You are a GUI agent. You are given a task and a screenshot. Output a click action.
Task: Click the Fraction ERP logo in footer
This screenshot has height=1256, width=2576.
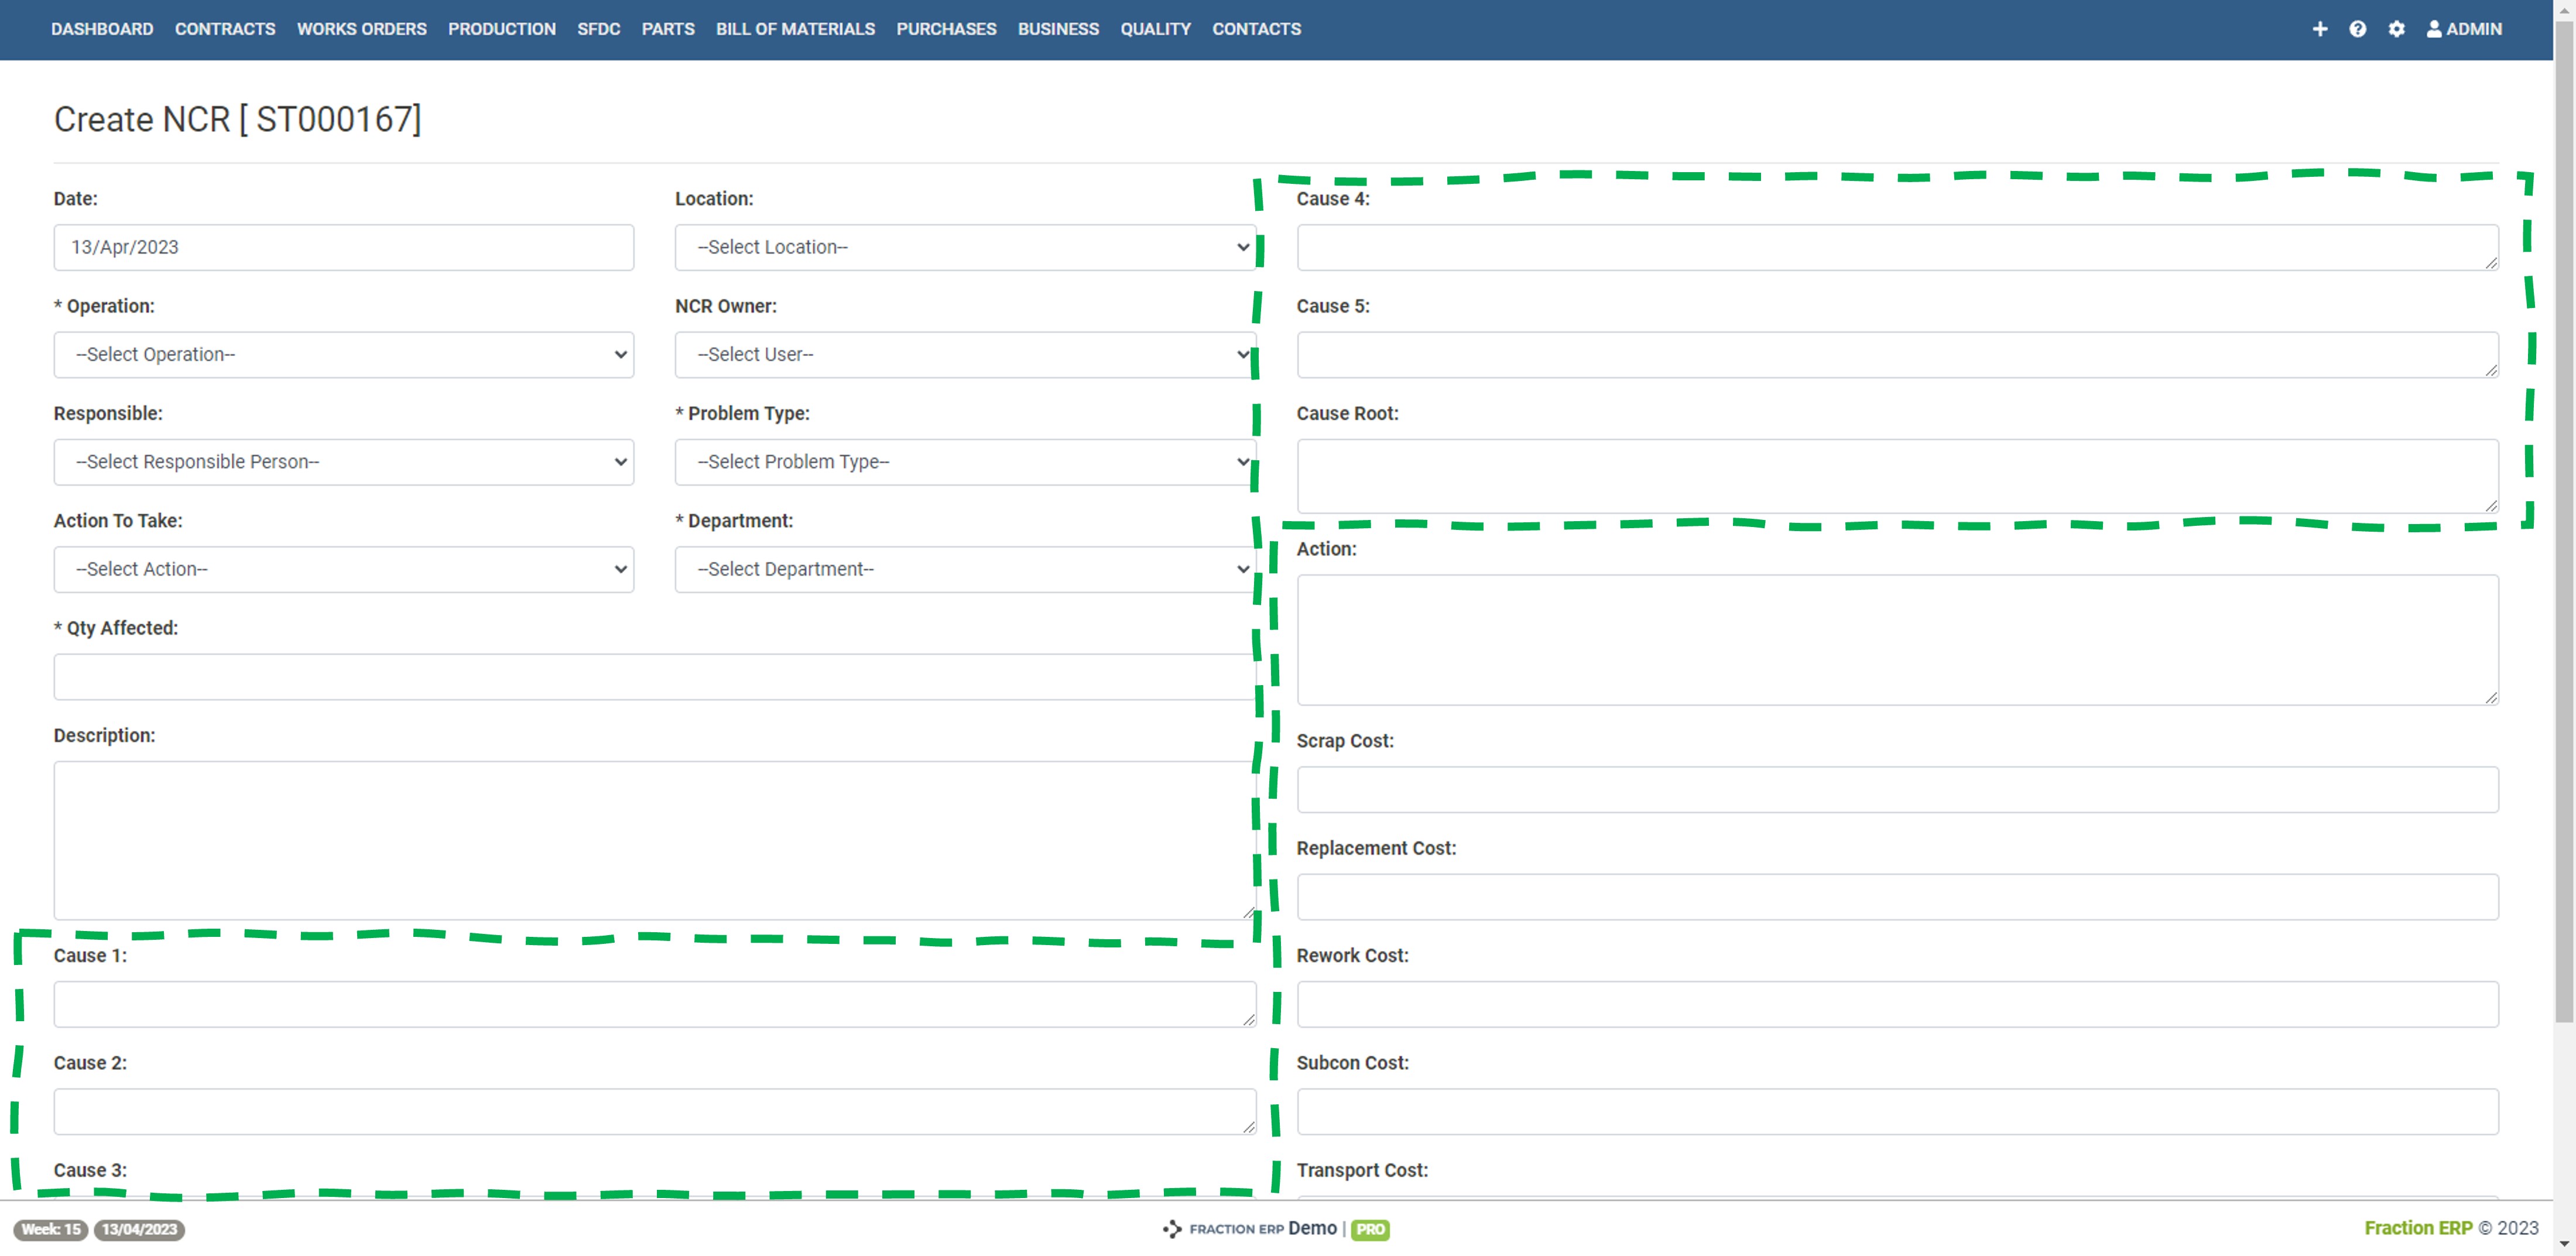[x=1223, y=1229]
